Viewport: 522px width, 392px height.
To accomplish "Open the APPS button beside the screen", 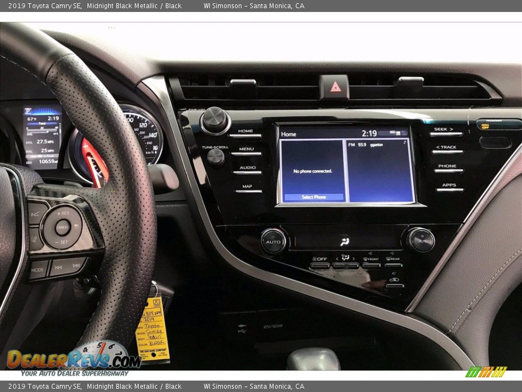I will click(450, 187).
